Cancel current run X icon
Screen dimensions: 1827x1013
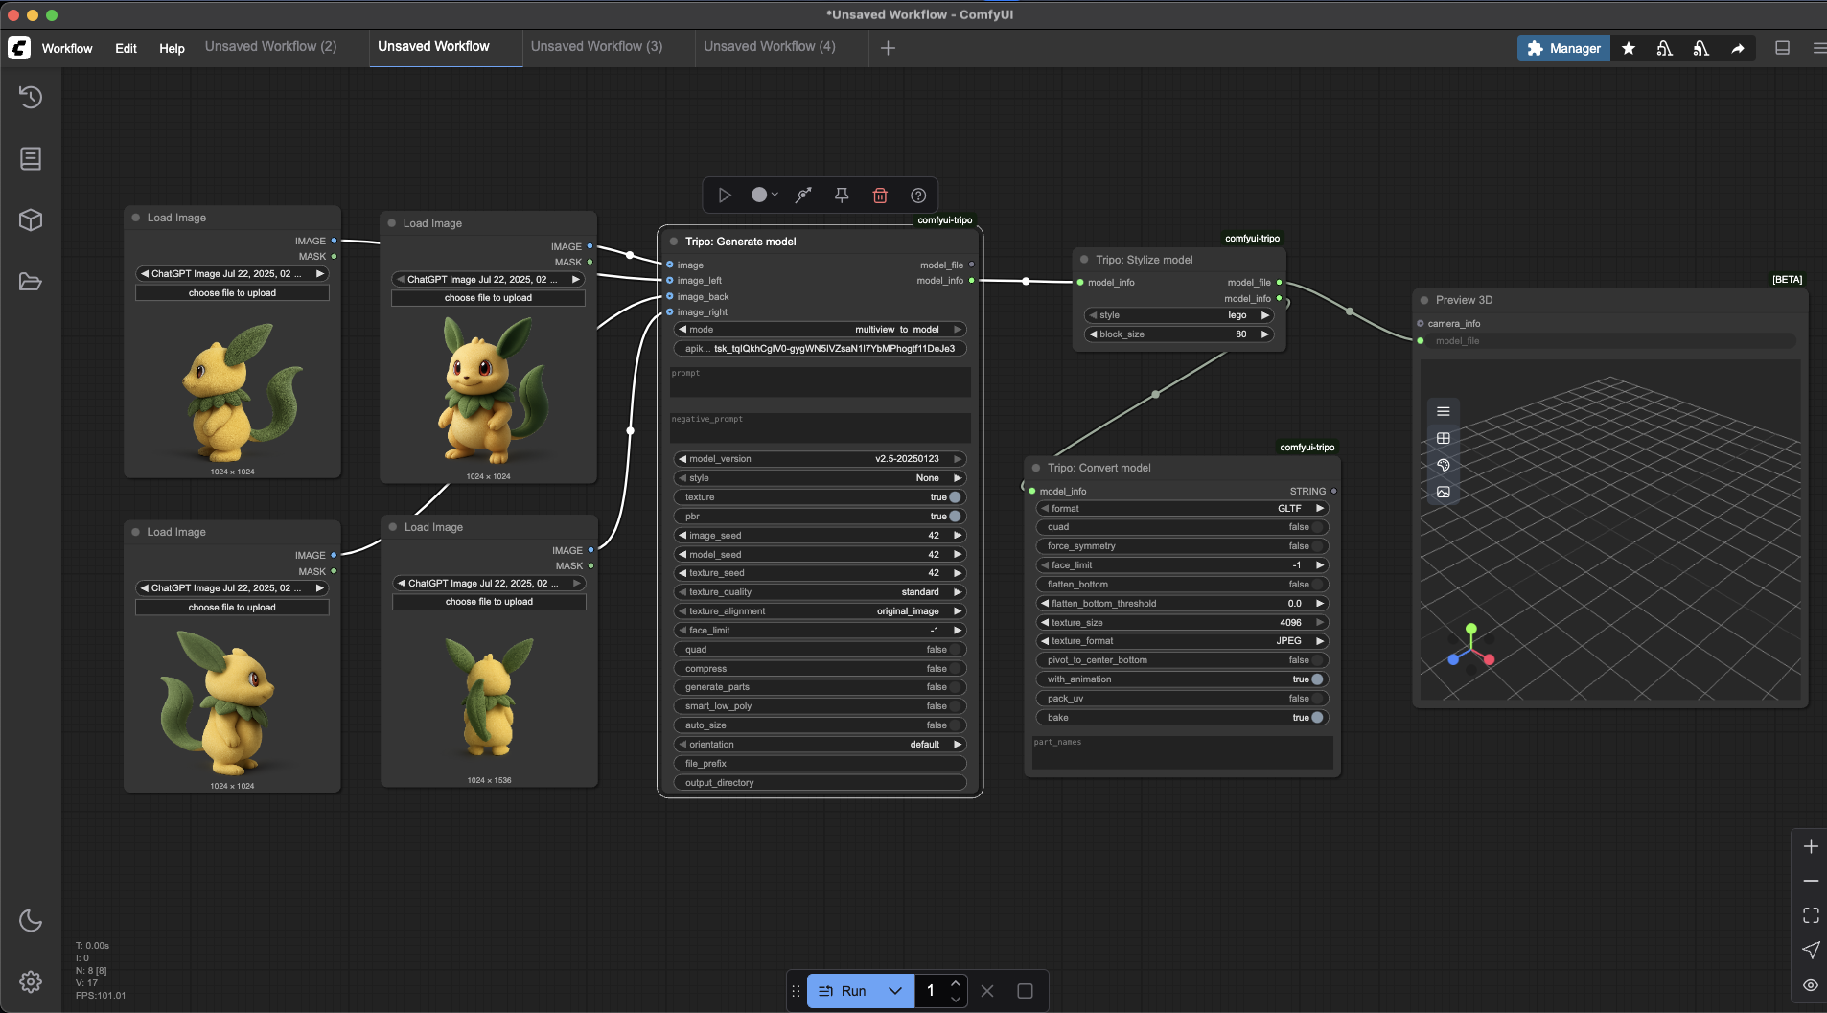(x=987, y=991)
